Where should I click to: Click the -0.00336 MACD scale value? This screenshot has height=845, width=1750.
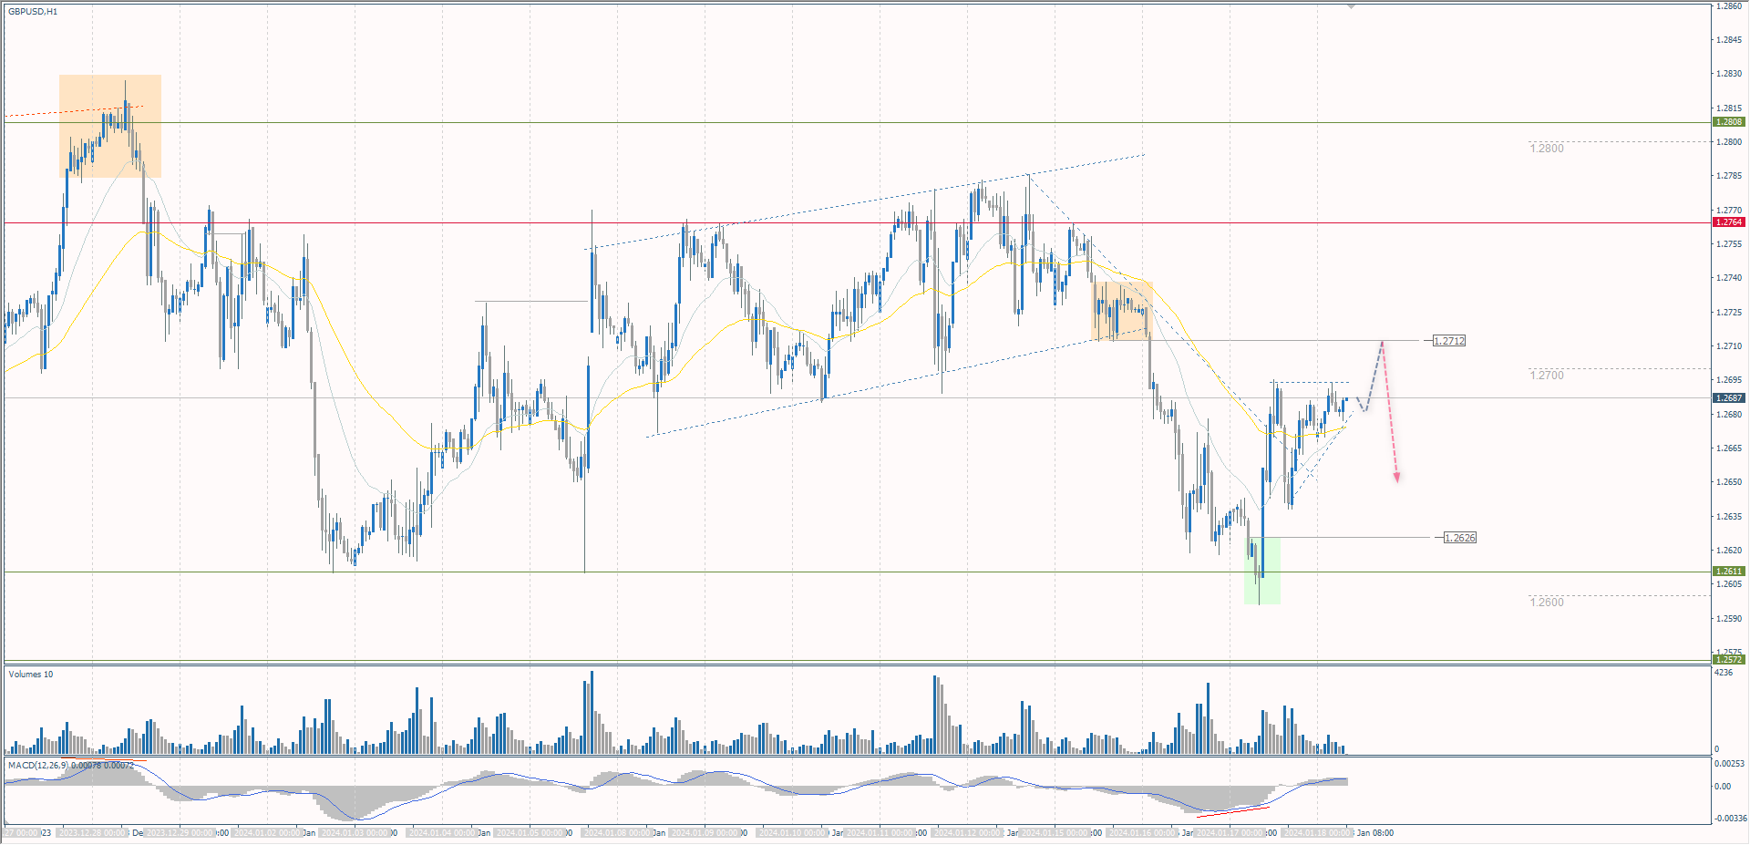pos(1730,819)
